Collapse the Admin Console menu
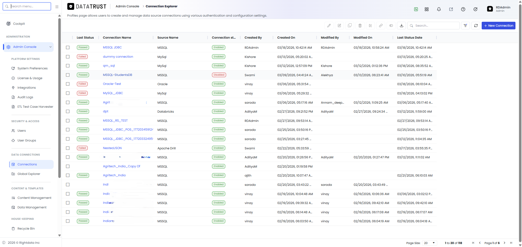 50,47
